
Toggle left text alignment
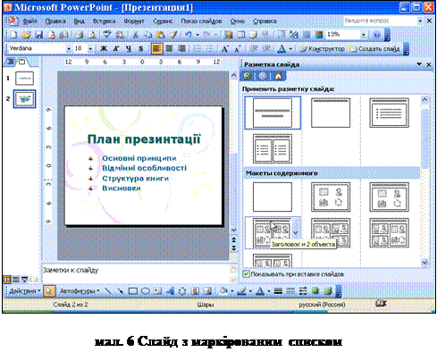coord(156,49)
